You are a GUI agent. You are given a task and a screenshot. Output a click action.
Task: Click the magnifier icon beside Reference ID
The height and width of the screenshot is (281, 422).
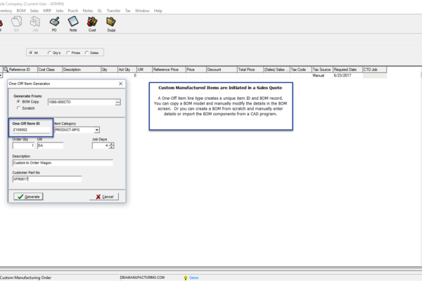click(6, 70)
